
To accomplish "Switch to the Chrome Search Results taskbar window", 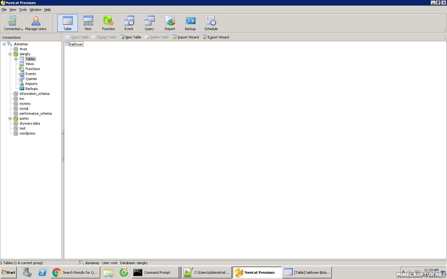I will 75,272.
